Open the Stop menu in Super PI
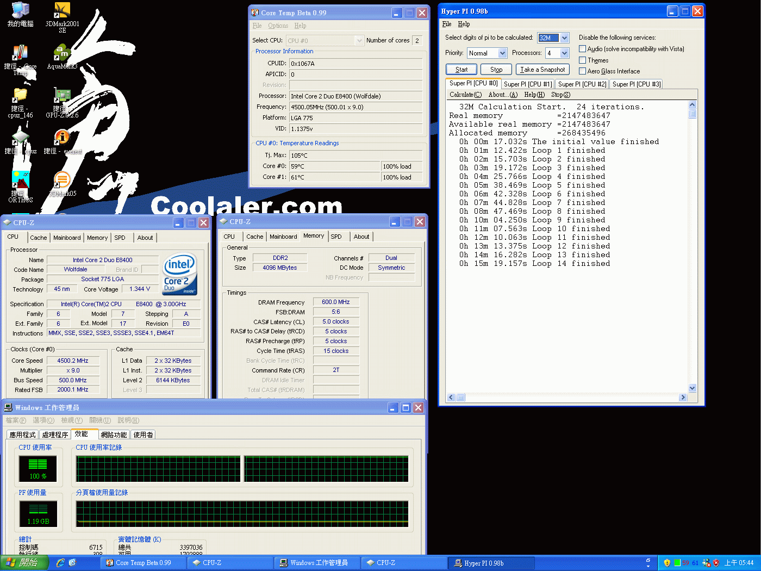 click(560, 95)
